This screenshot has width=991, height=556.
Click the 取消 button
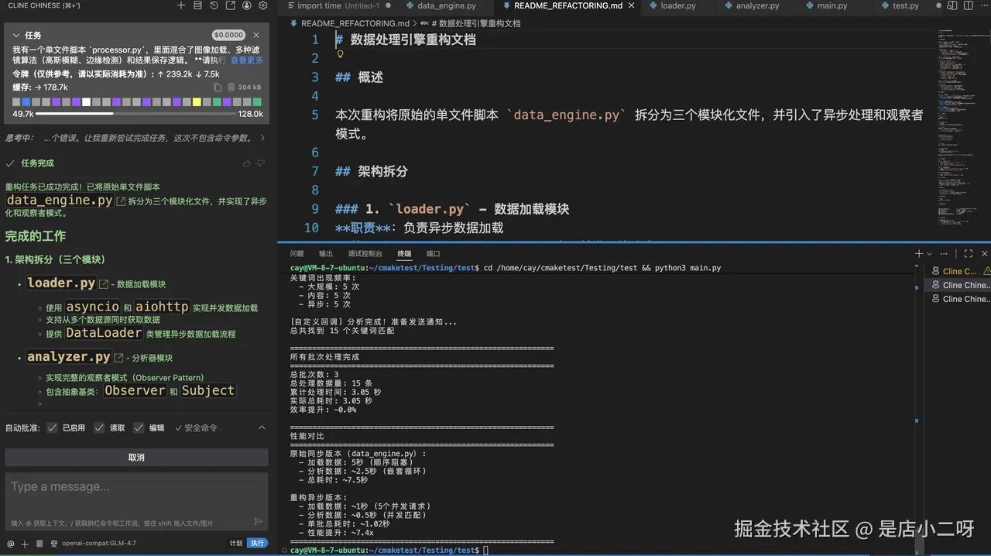[x=136, y=458]
